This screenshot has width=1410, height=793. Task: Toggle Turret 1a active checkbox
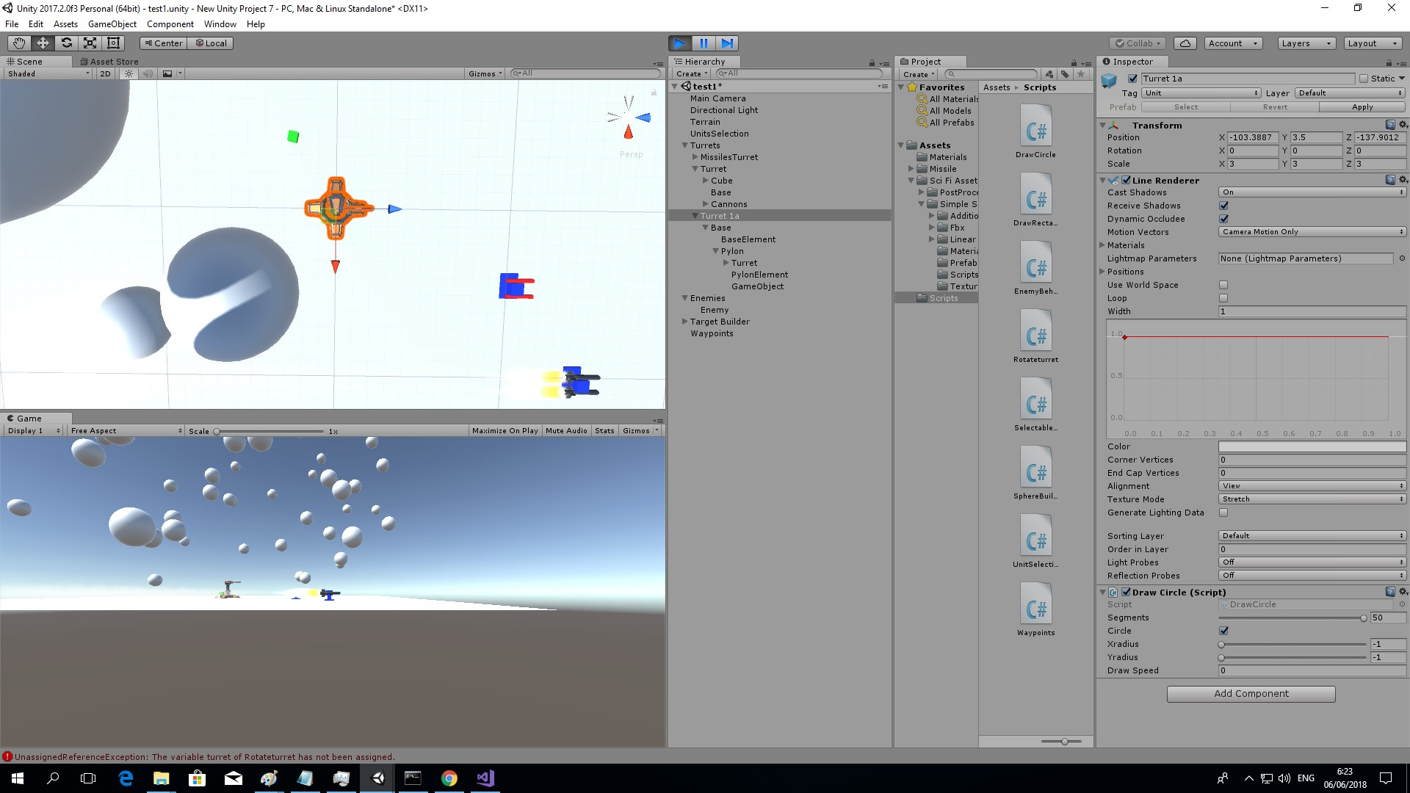1132,79
